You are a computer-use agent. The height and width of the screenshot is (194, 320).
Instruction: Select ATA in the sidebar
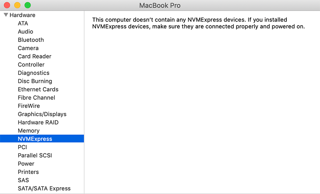tap(23, 24)
